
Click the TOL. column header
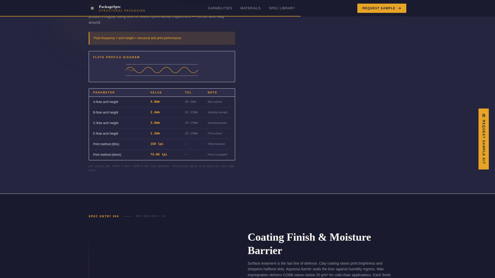pyautogui.click(x=189, y=92)
